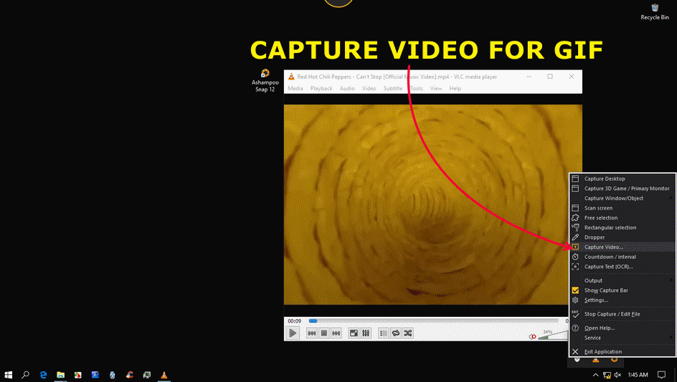Click the VLC Play button
Screen dimensions: 677x382
click(x=293, y=333)
